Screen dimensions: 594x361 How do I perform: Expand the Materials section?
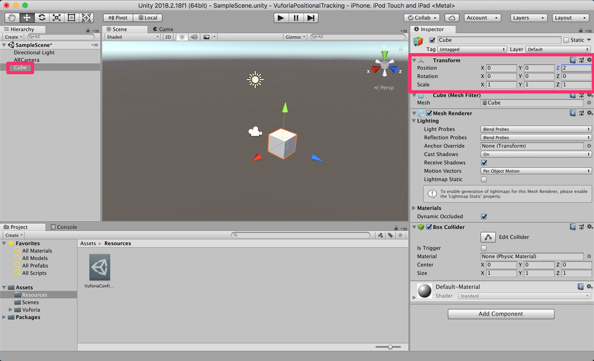414,208
